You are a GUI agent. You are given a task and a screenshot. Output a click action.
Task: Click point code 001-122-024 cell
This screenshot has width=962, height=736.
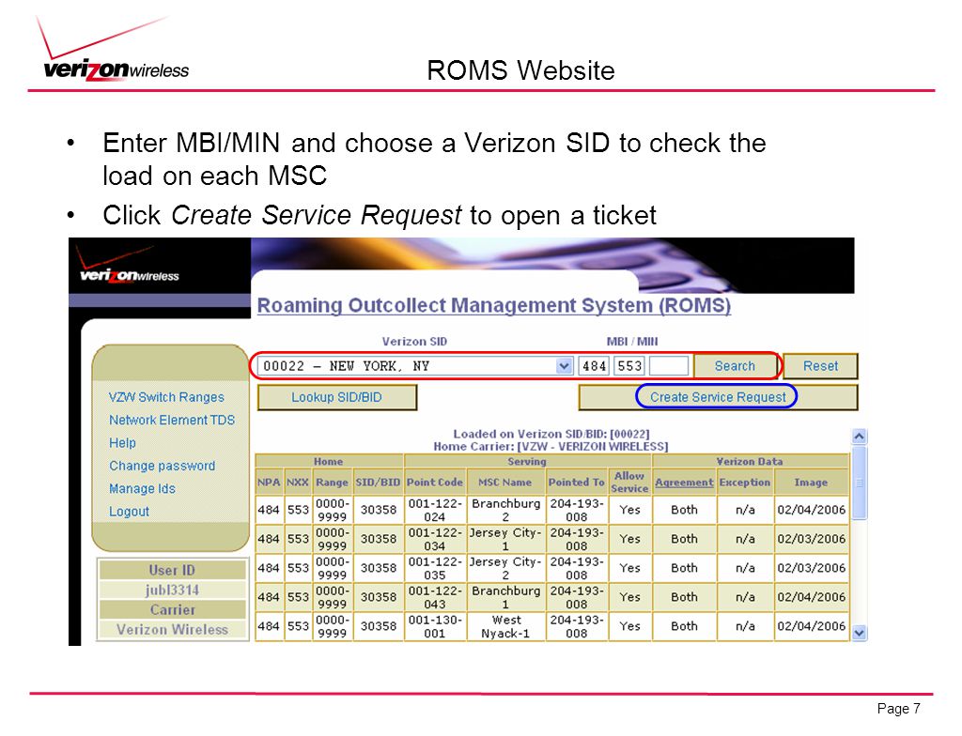pos(434,511)
